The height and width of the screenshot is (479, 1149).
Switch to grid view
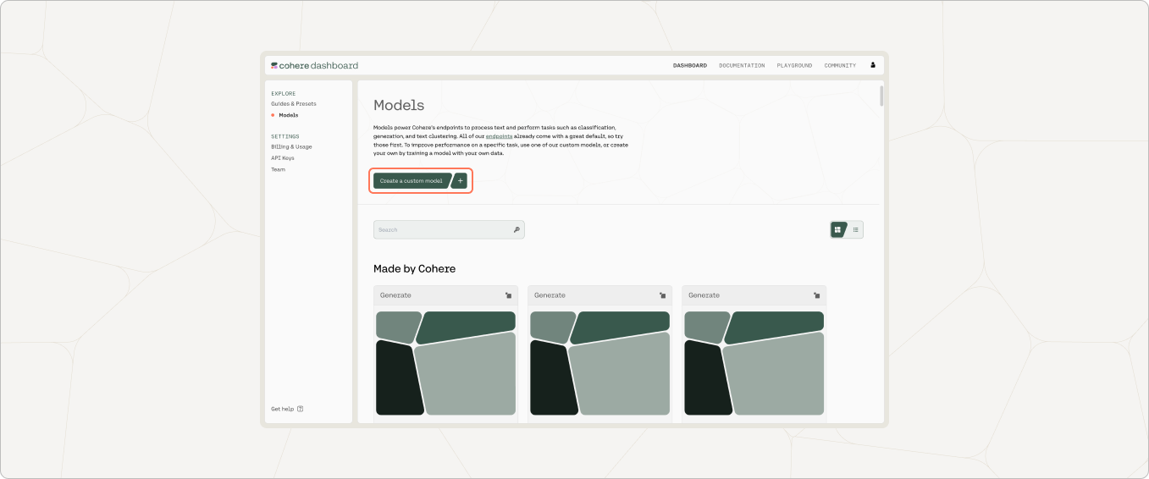tap(837, 229)
